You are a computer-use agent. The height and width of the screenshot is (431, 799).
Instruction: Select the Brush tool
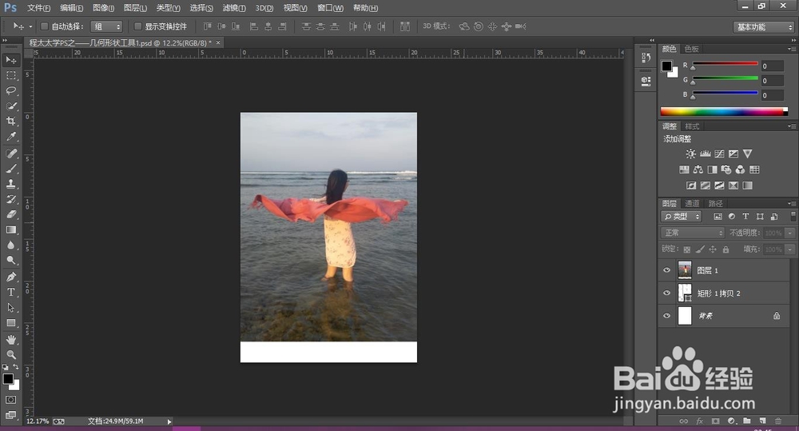click(x=10, y=169)
